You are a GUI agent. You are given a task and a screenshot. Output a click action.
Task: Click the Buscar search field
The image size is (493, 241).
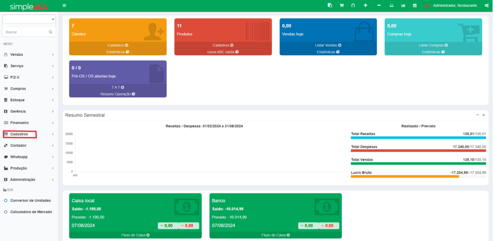pyautogui.click(x=25, y=32)
